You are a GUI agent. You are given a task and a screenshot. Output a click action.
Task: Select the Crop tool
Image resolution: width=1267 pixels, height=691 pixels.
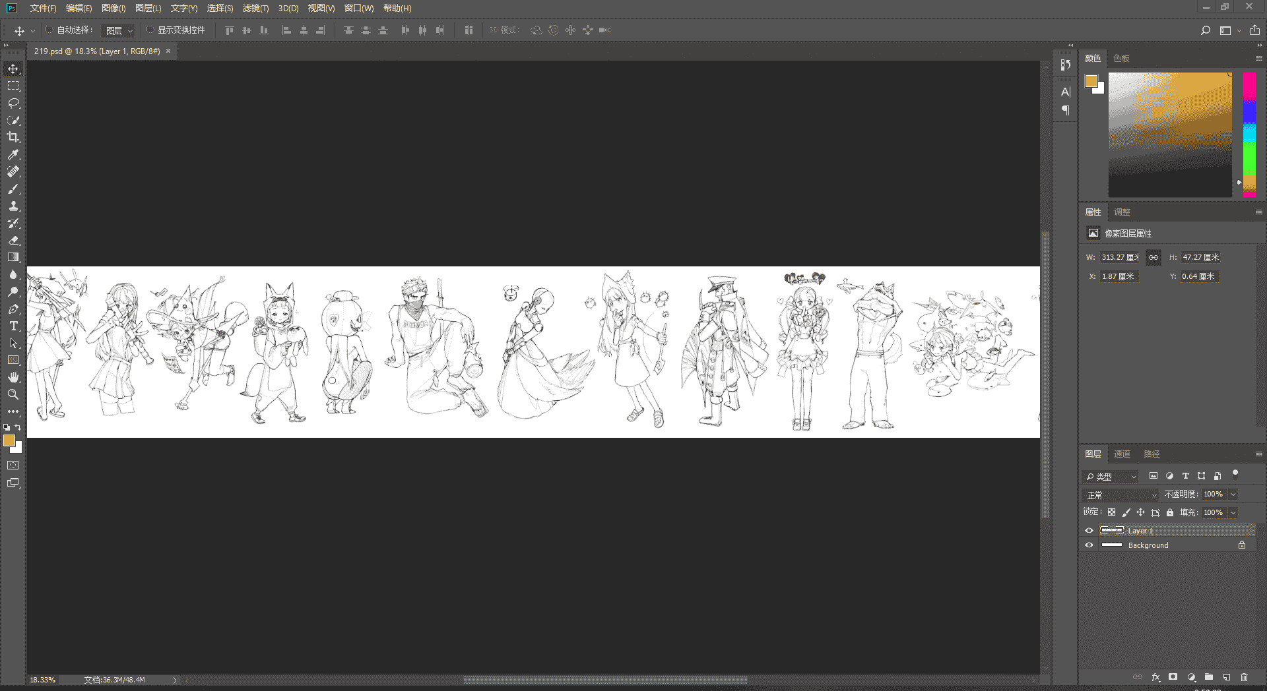click(13, 137)
